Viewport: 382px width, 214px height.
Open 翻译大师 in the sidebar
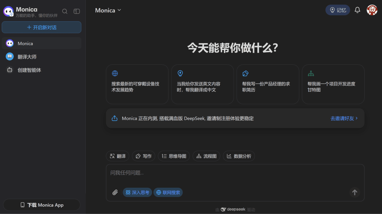point(42,57)
